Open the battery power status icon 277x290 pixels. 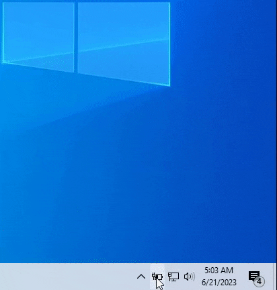[x=157, y=277]
